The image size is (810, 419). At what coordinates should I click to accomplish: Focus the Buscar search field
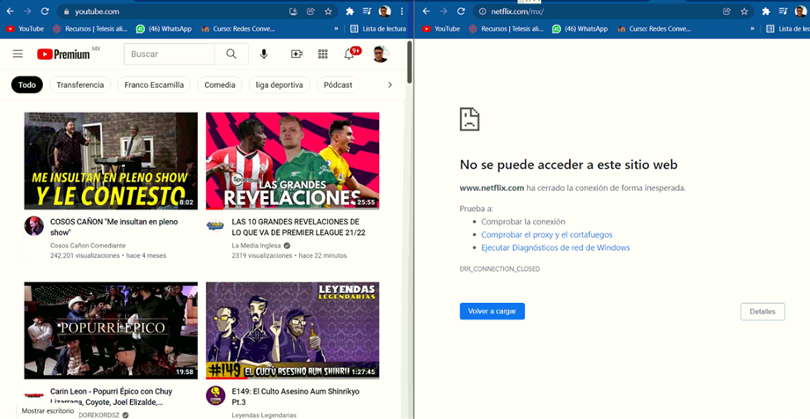point(169,54)
